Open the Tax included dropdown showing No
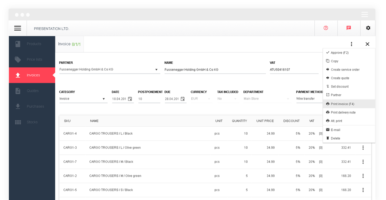 pyautogui.click(x=228, y=99)
